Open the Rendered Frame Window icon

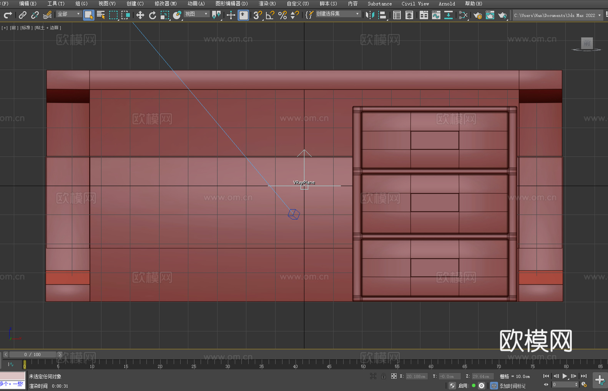[490, 15]
